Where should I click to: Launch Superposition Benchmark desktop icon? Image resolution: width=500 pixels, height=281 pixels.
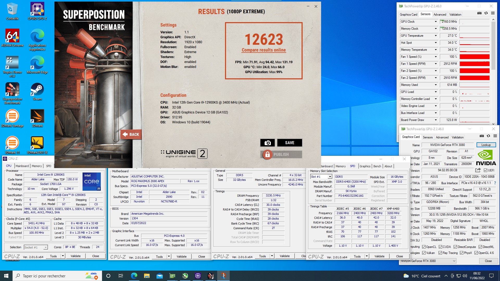(x=12, y=94)
